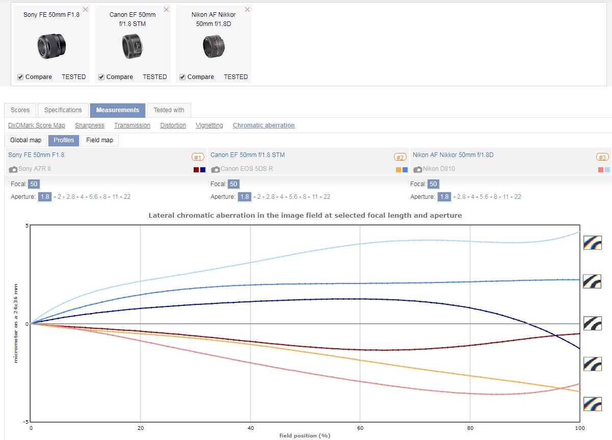Select the Chromatic aberration link
The image size is (612, 440).
(263, 125)
